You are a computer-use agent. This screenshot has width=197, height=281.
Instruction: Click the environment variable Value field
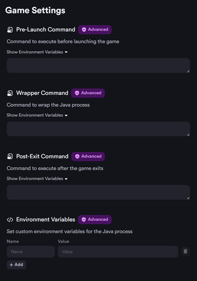click(118, 252)
